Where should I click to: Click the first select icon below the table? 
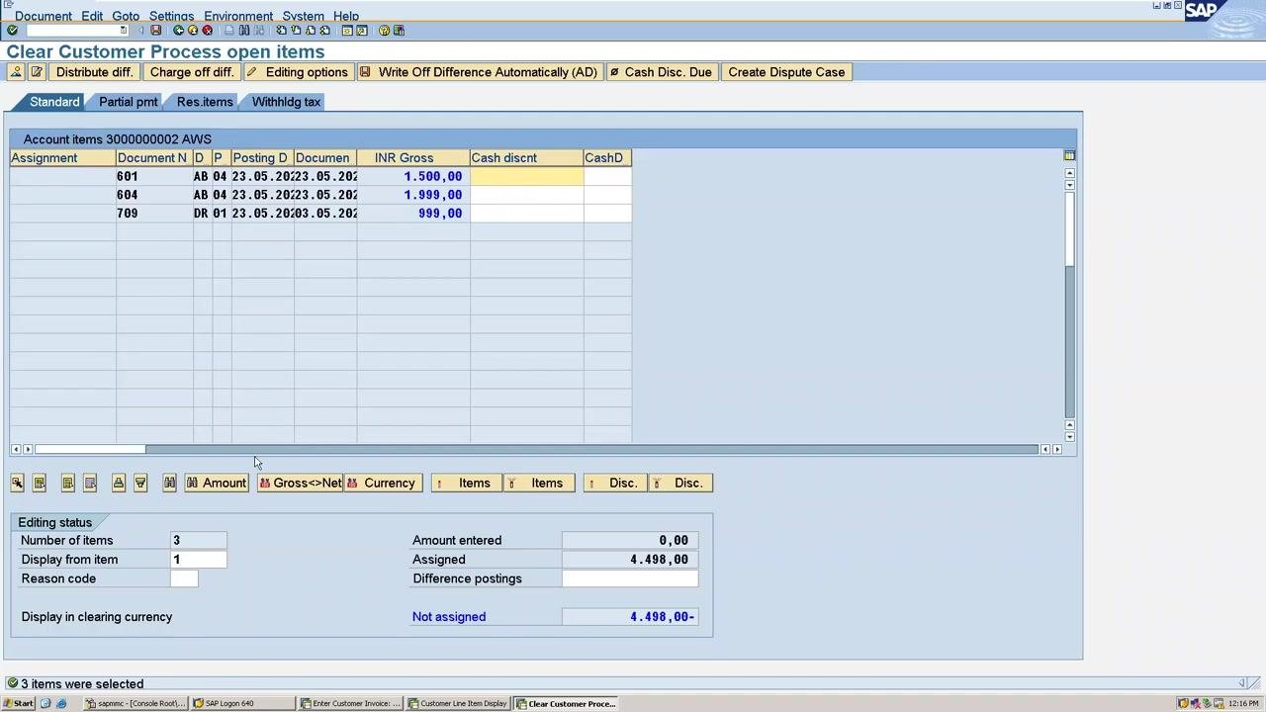coord(18,483)
